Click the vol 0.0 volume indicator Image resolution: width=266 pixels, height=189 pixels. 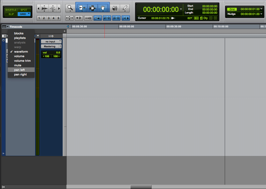click(x=51, y=53)
